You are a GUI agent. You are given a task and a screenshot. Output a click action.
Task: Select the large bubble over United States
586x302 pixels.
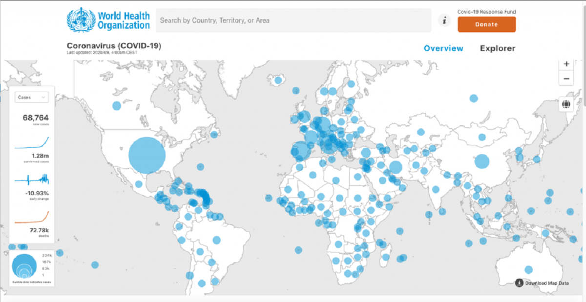(x=147, y=155)
